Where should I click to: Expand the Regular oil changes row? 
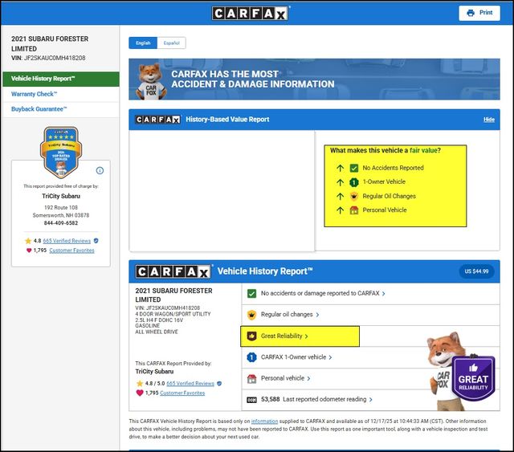tap(318, 316)
